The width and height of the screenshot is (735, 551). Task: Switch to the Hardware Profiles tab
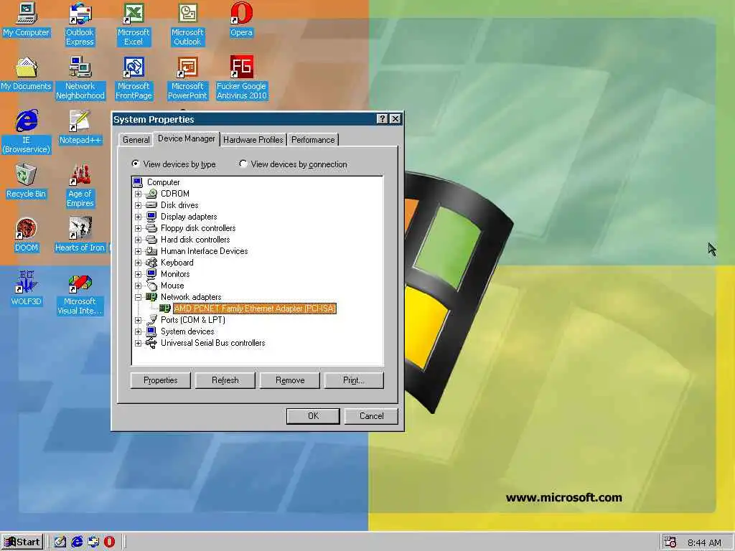[253, 140]
